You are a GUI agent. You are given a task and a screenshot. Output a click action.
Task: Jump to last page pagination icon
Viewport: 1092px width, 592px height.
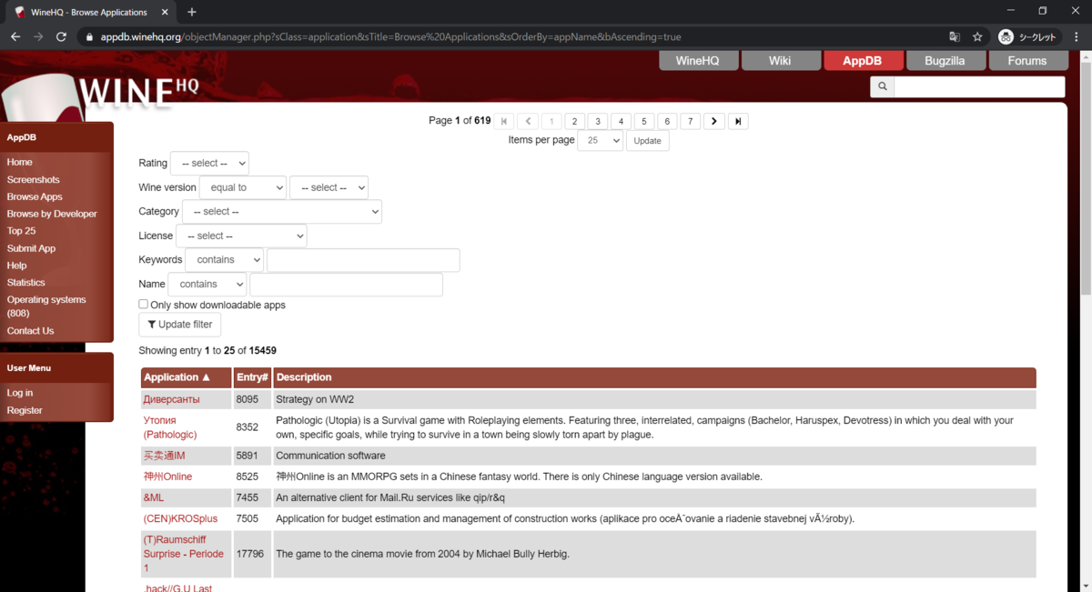(x=738, y=121)
